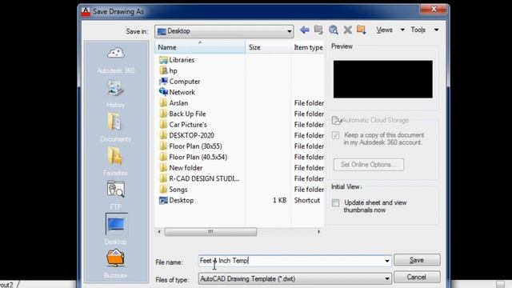Click Set Online Options button
Image resolution: width=512 pixels, height=288 pixels.
click(369, 164)
